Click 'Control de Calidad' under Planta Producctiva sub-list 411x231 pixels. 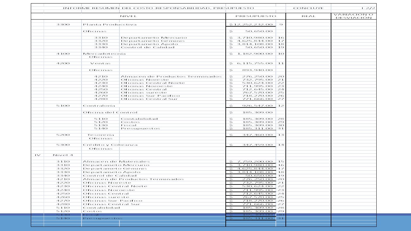coord(147,47)
